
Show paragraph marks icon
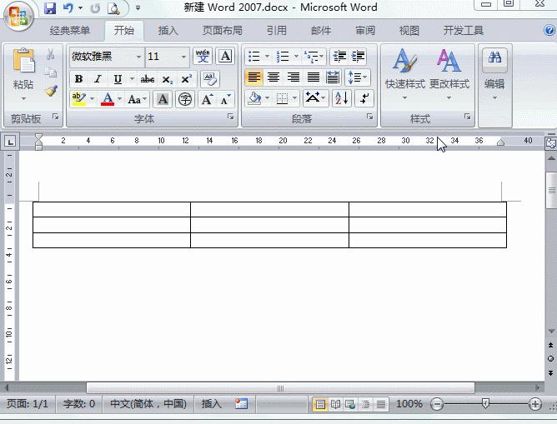364,98
